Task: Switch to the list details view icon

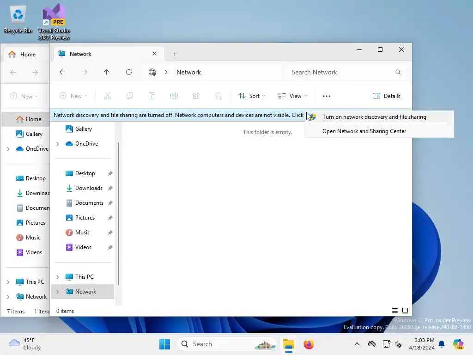Action: coord(394,311)
